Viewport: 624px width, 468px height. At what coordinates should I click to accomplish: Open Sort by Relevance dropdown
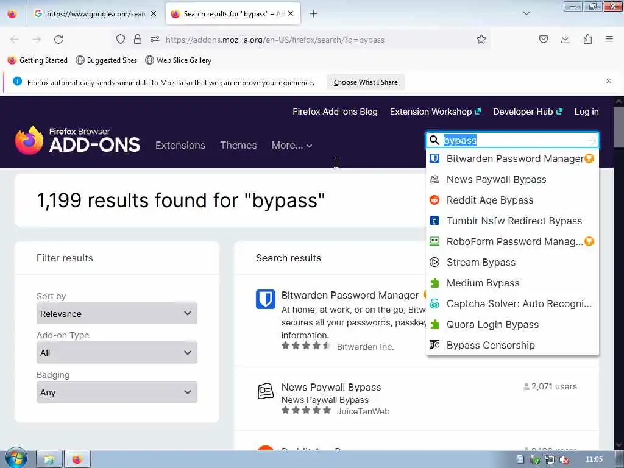click(117, 314)
